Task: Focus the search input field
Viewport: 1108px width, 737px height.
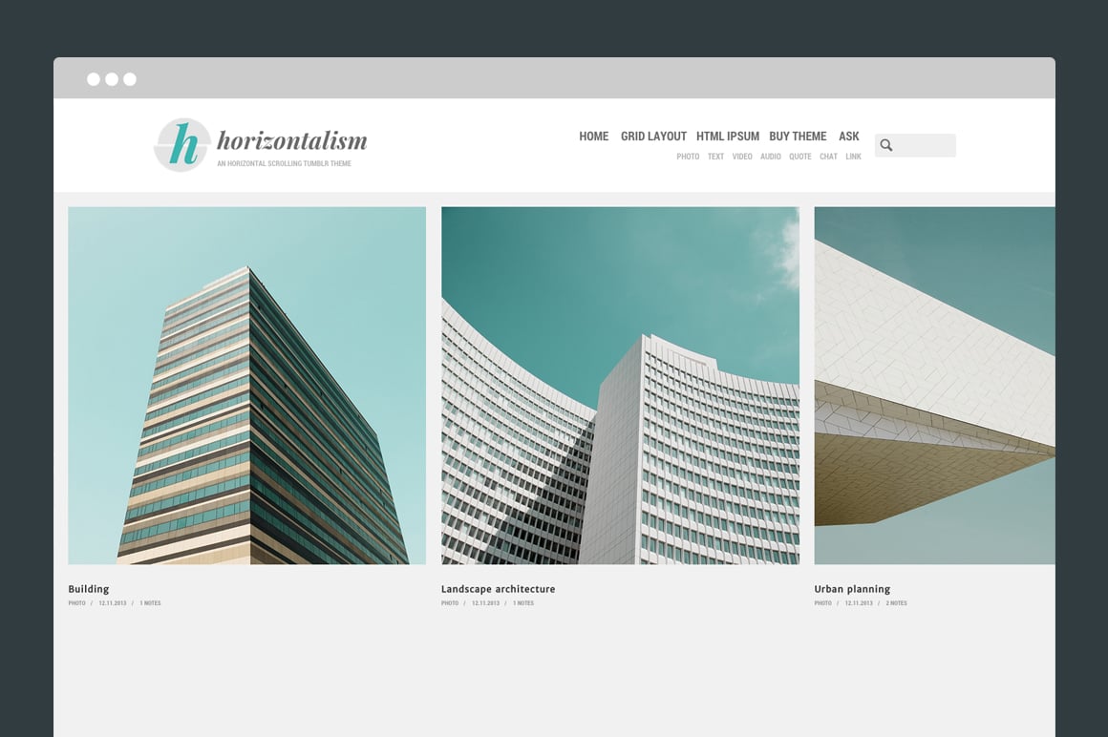Action: point(915,145)
